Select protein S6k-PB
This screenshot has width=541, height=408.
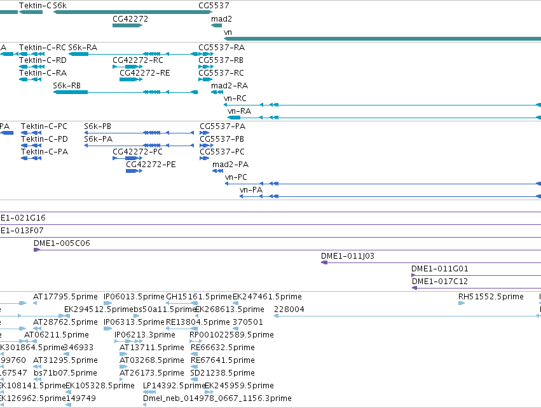[139, 133]
